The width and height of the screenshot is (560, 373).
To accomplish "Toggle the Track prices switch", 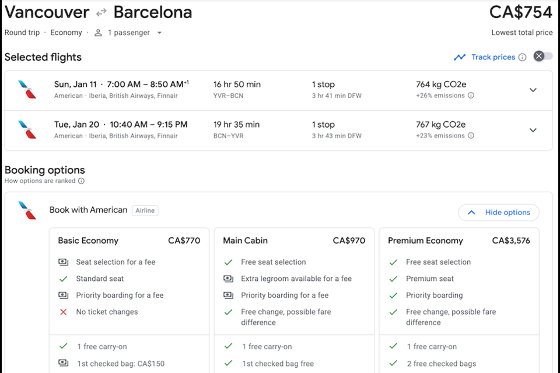I will 542,57.
